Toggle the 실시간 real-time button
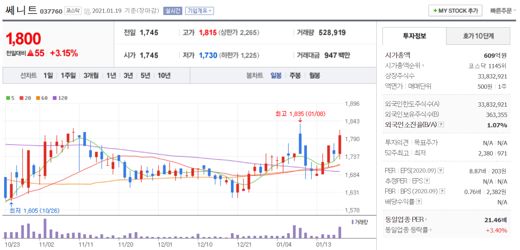This screenshot has width=520, height=250. click(173, 11)
